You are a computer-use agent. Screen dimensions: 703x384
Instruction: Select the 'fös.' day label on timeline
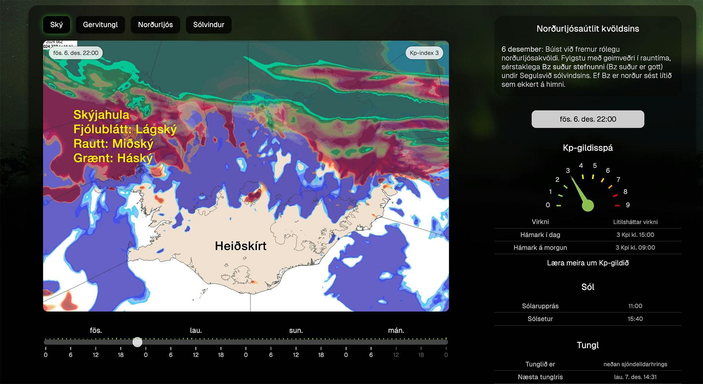[96, 330]
